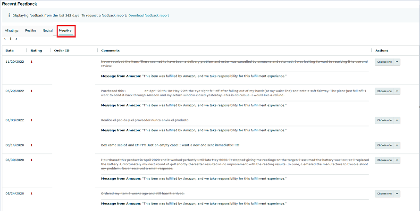
Task: Expand action dropdown arrow for 11/20/2022 row
Action: pos(397,62)
